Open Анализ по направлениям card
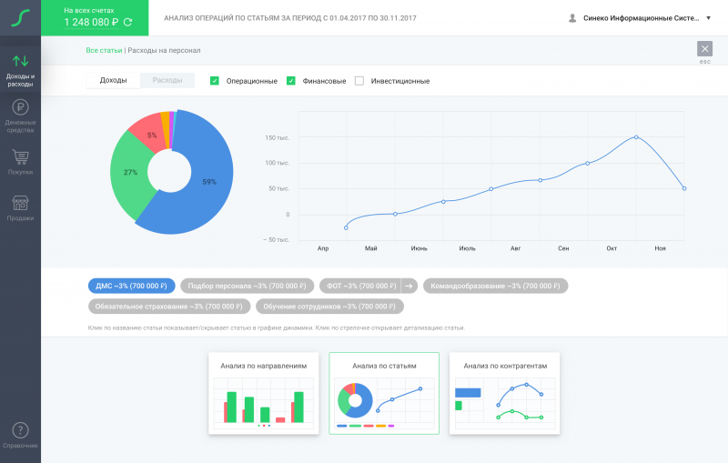The image size is (728, 463). (x=263, y=393)
